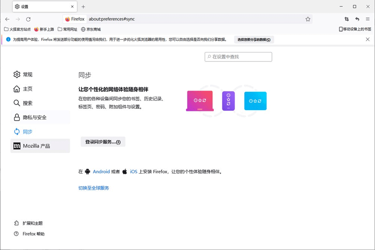
Task: Click 切换至全球服务 link
Action: pyautogui.click(x=94, y=188)
